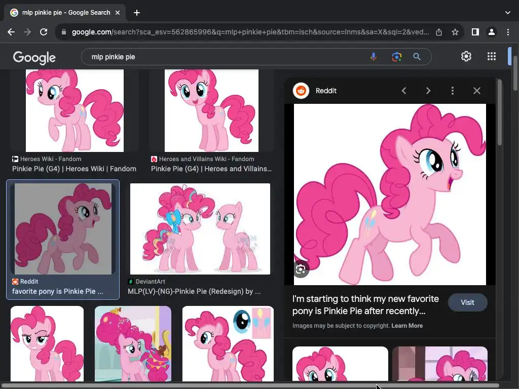View site information lock icon
The width and height of the screenshot is (519, 389).
pos(64,32)
